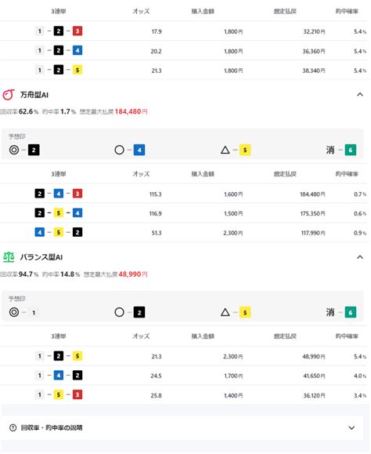Click the 184,480円 max payout value

[131, 111]
